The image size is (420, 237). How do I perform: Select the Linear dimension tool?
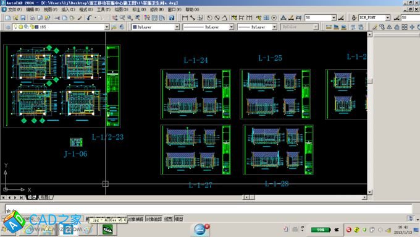(185, 18)
